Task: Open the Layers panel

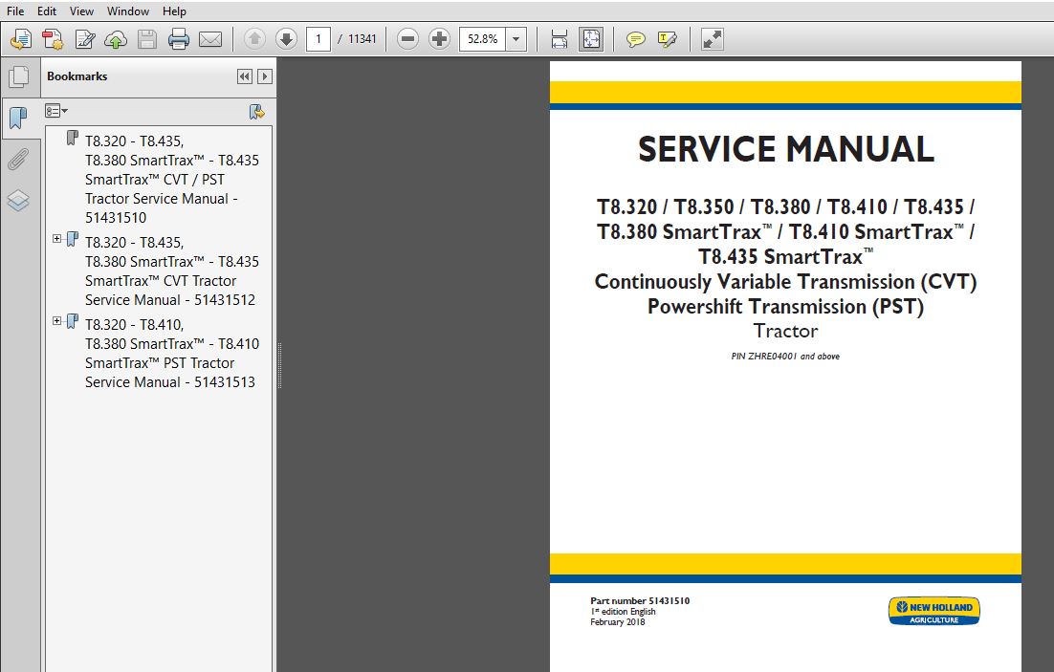Action: pos(18,200)
